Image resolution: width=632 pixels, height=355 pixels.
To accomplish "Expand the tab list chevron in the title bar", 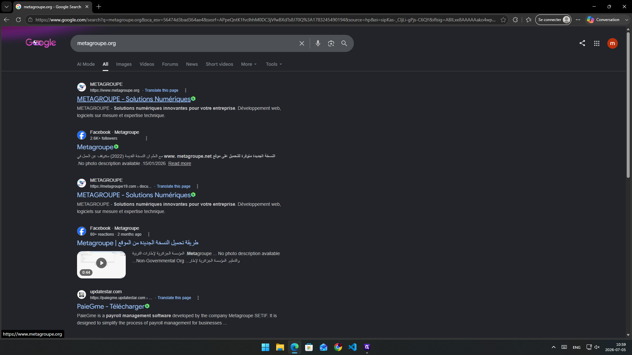I will click(6, 7).
